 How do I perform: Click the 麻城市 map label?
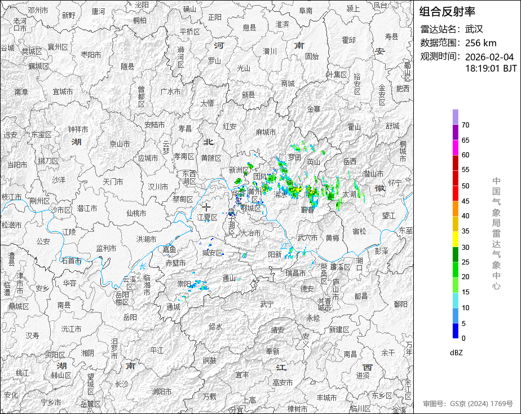pyautogui.click(x=266, y=132)
